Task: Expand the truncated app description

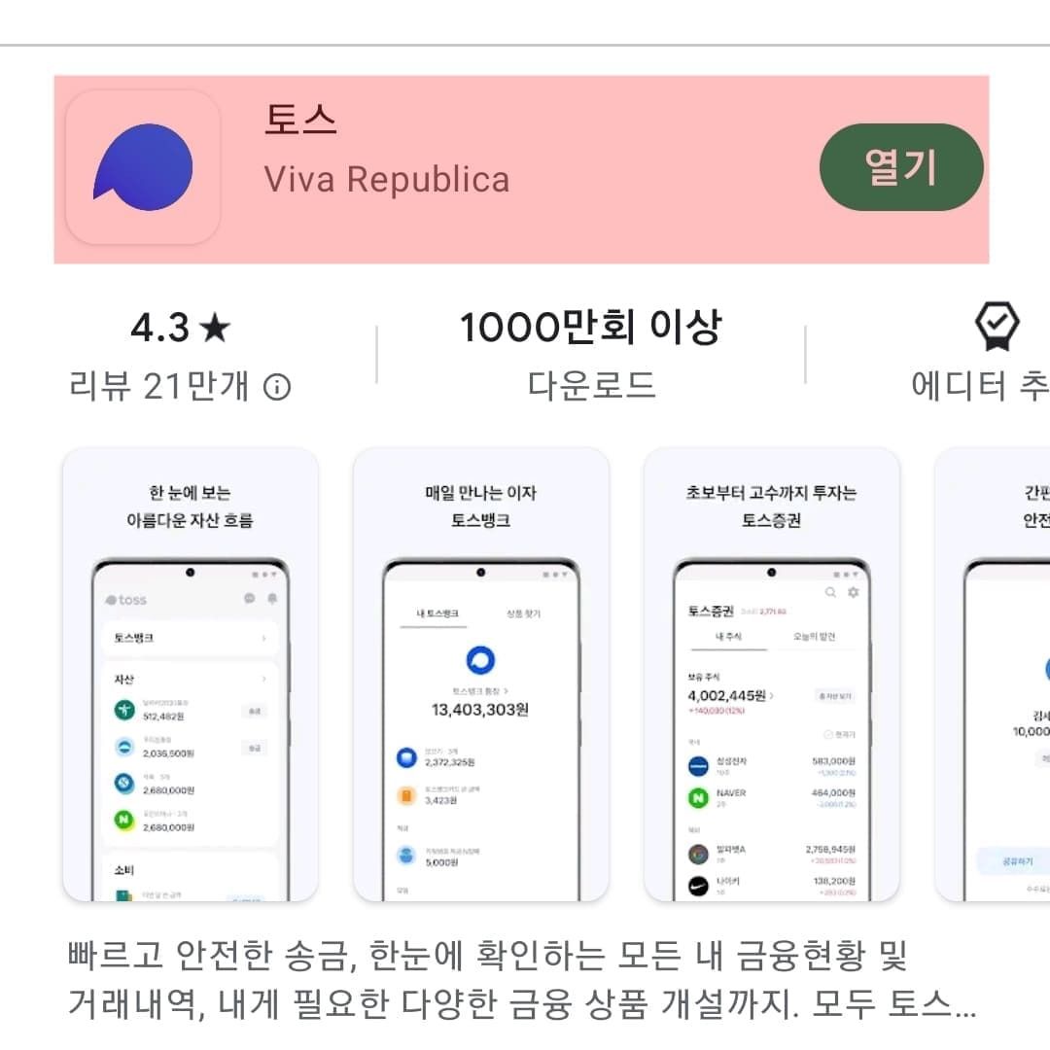Action: tap(521, 980)
